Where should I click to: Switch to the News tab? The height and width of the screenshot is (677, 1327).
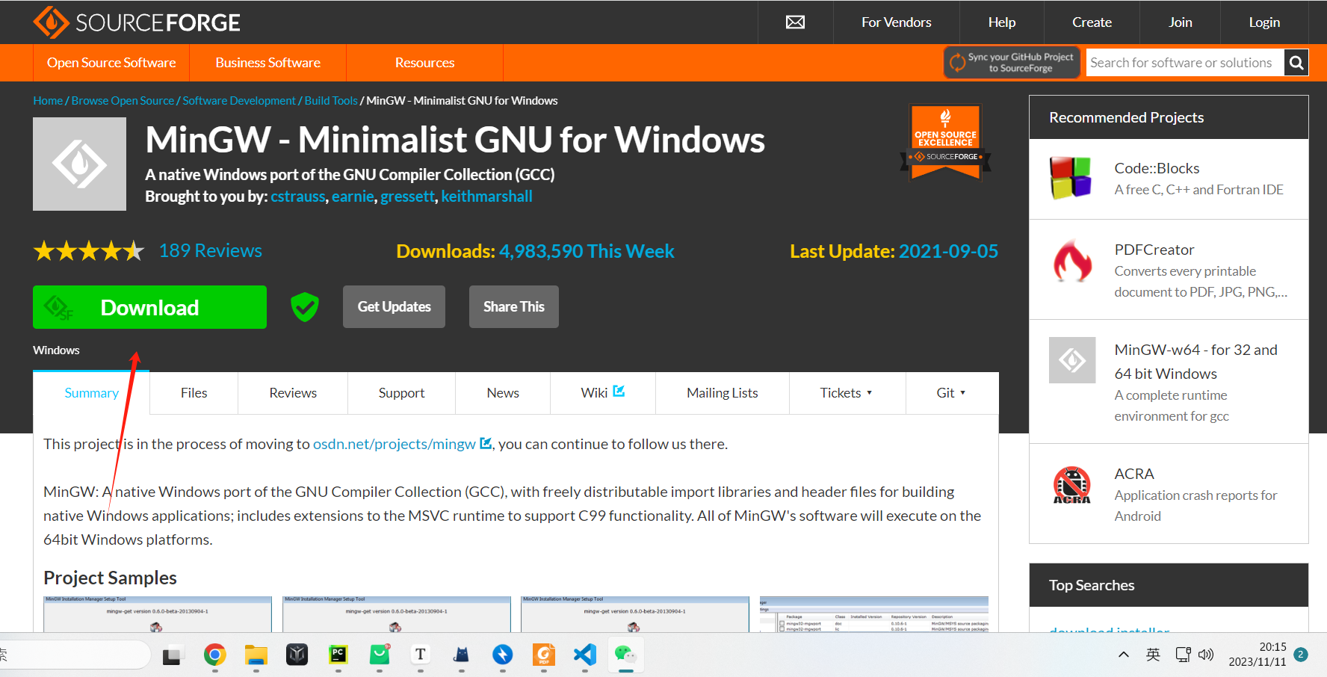(x=503, y=393)
